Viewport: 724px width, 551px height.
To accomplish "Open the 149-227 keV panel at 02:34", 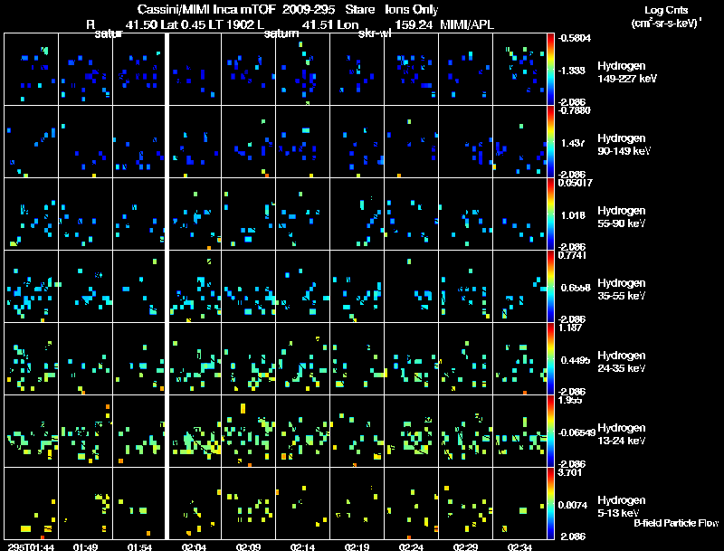I will pyautogui.click(x=519, y=69).
